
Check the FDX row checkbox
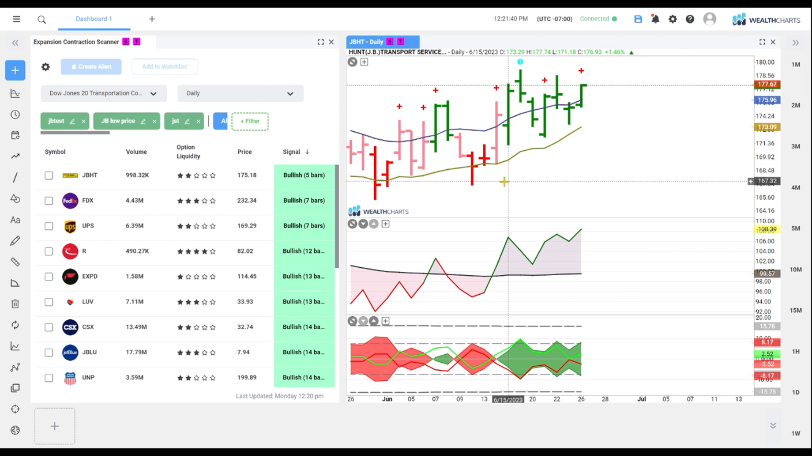pyautogui.click(x=49, y=201)
